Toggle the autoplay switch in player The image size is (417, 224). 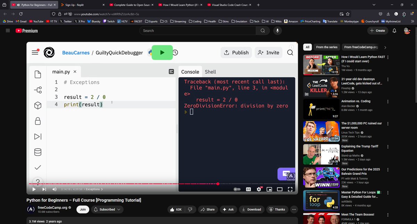pyautogui.click(x=237, y=189)
